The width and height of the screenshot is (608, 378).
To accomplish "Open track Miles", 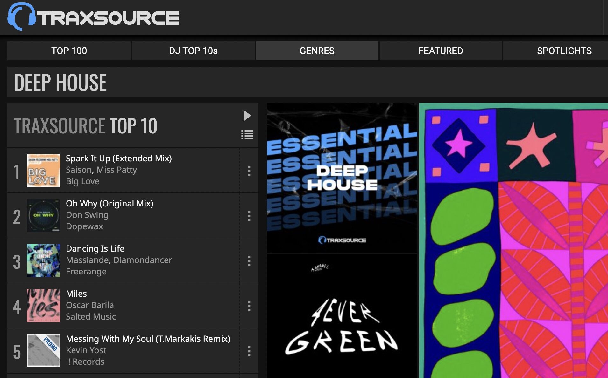I will 76,294.
